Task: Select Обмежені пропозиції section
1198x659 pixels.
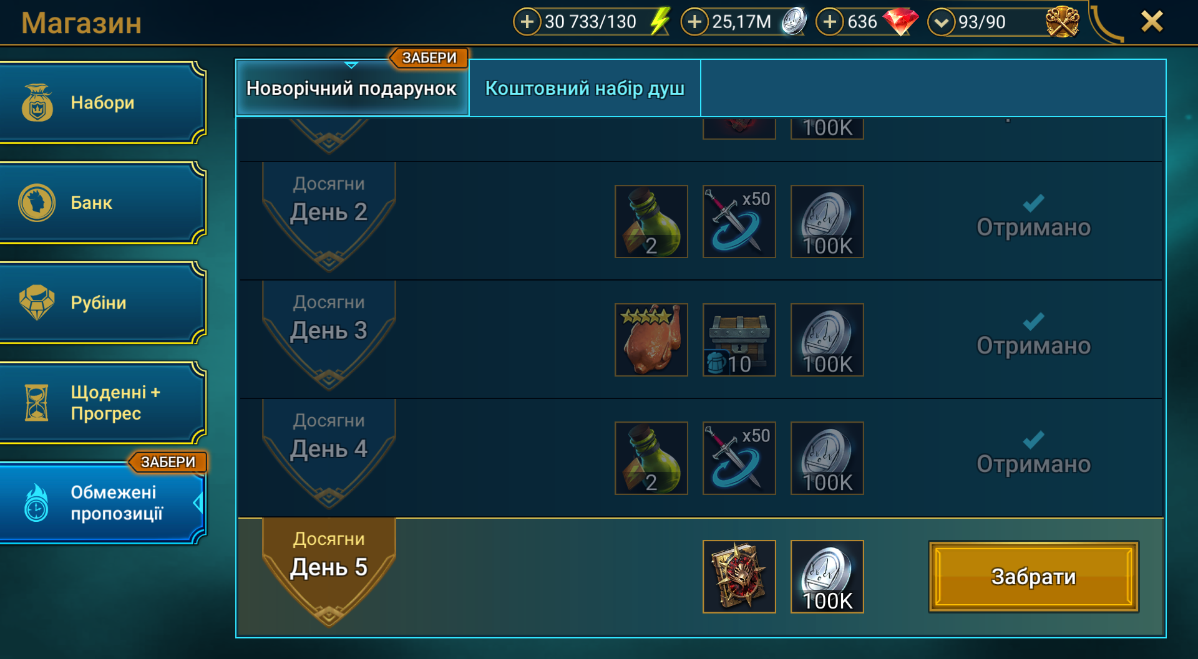Action: click(x=102, y=503)
